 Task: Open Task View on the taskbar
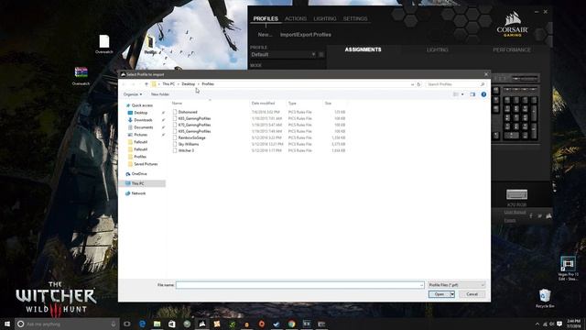coord(127,324)
